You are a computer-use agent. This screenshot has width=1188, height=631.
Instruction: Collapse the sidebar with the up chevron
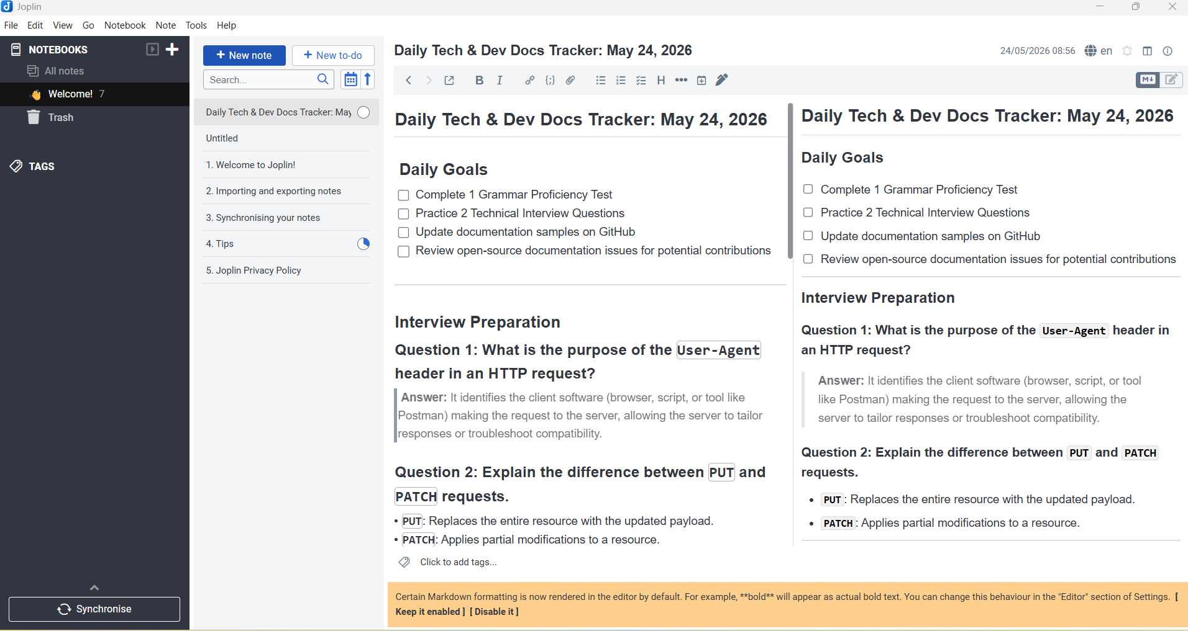(x=94, y=588)
